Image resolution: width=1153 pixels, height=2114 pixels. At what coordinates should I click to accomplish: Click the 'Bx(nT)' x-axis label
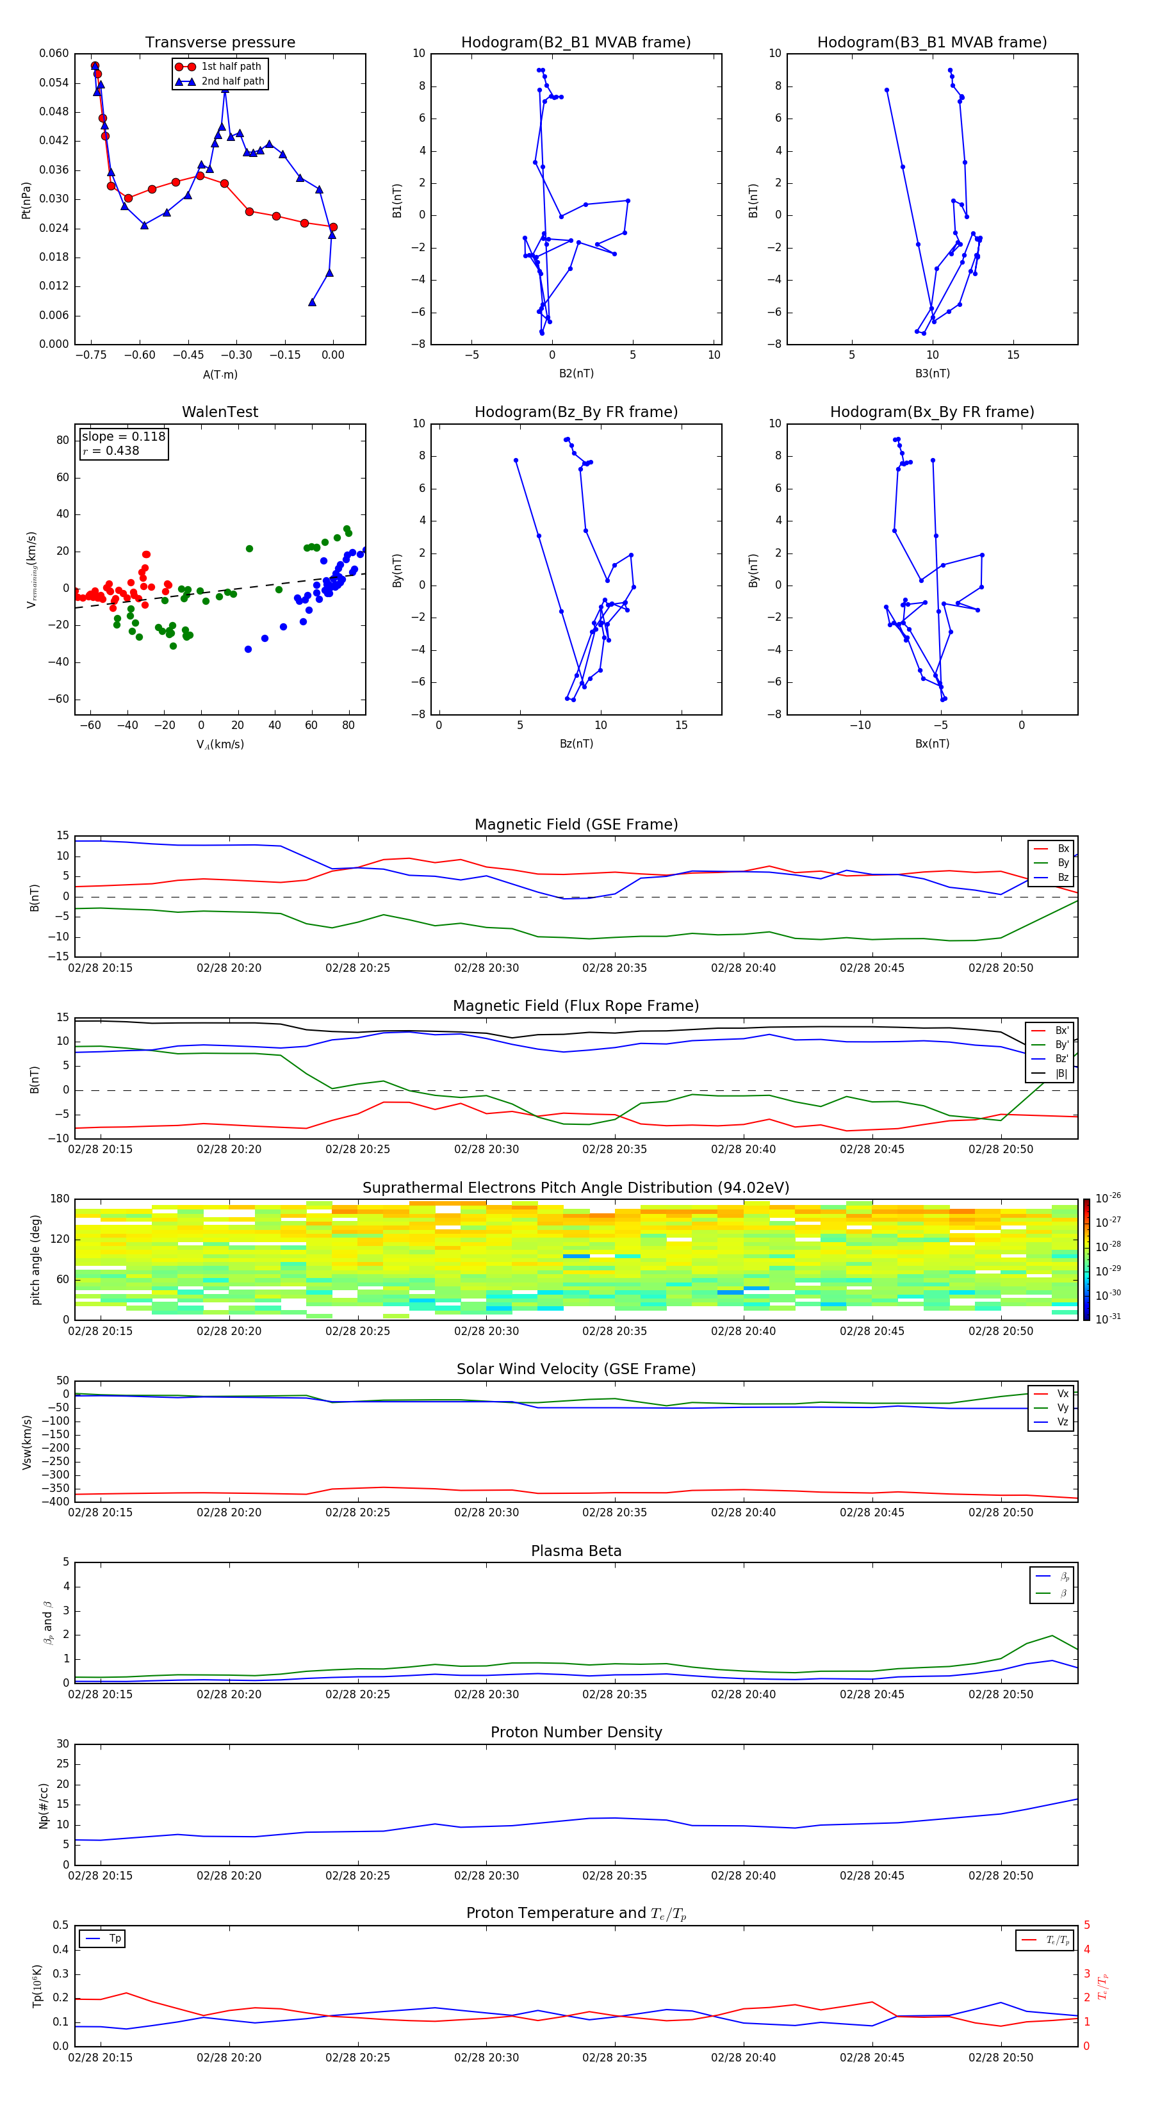pos(932,744)
